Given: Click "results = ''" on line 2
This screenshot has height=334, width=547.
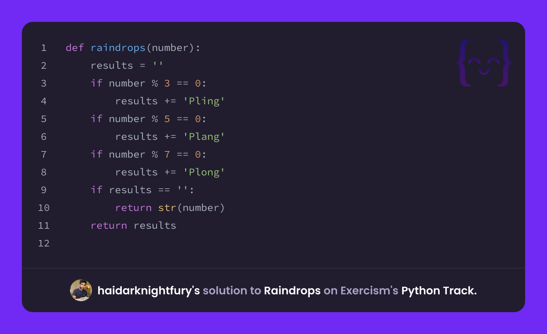Looking at the screenshot, I should pos(127,65).
